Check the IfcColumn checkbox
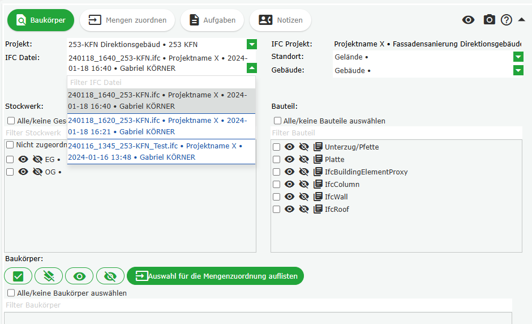The image size is (532, 324). tap(277, 185)
